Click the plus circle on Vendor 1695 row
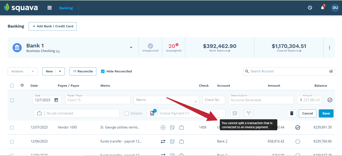 [163, 127]
